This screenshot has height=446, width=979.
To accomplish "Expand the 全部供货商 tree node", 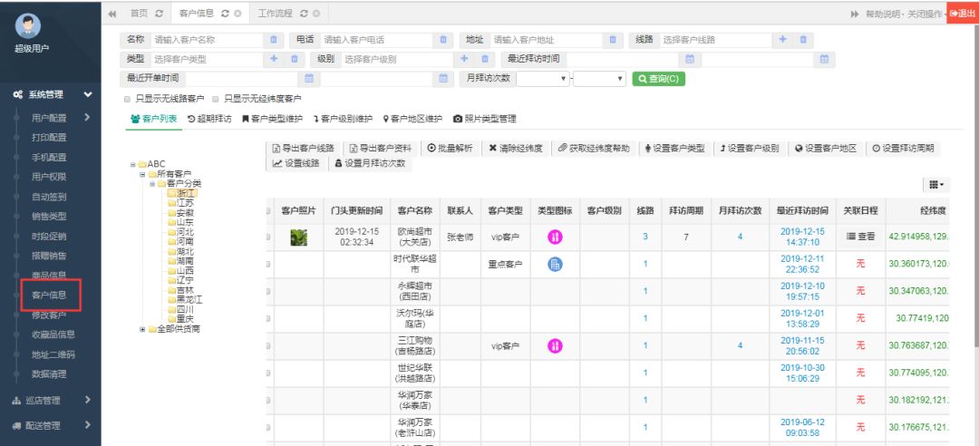I will (x=142, y=329).
